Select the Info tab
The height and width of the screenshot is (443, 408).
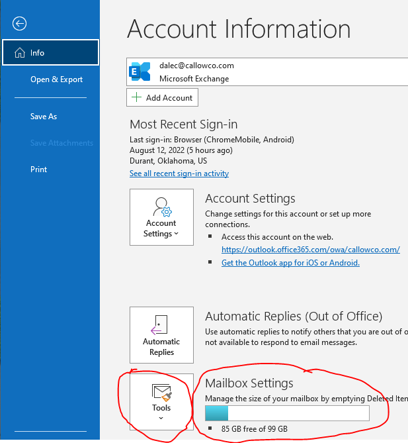[x=50, y=52]
